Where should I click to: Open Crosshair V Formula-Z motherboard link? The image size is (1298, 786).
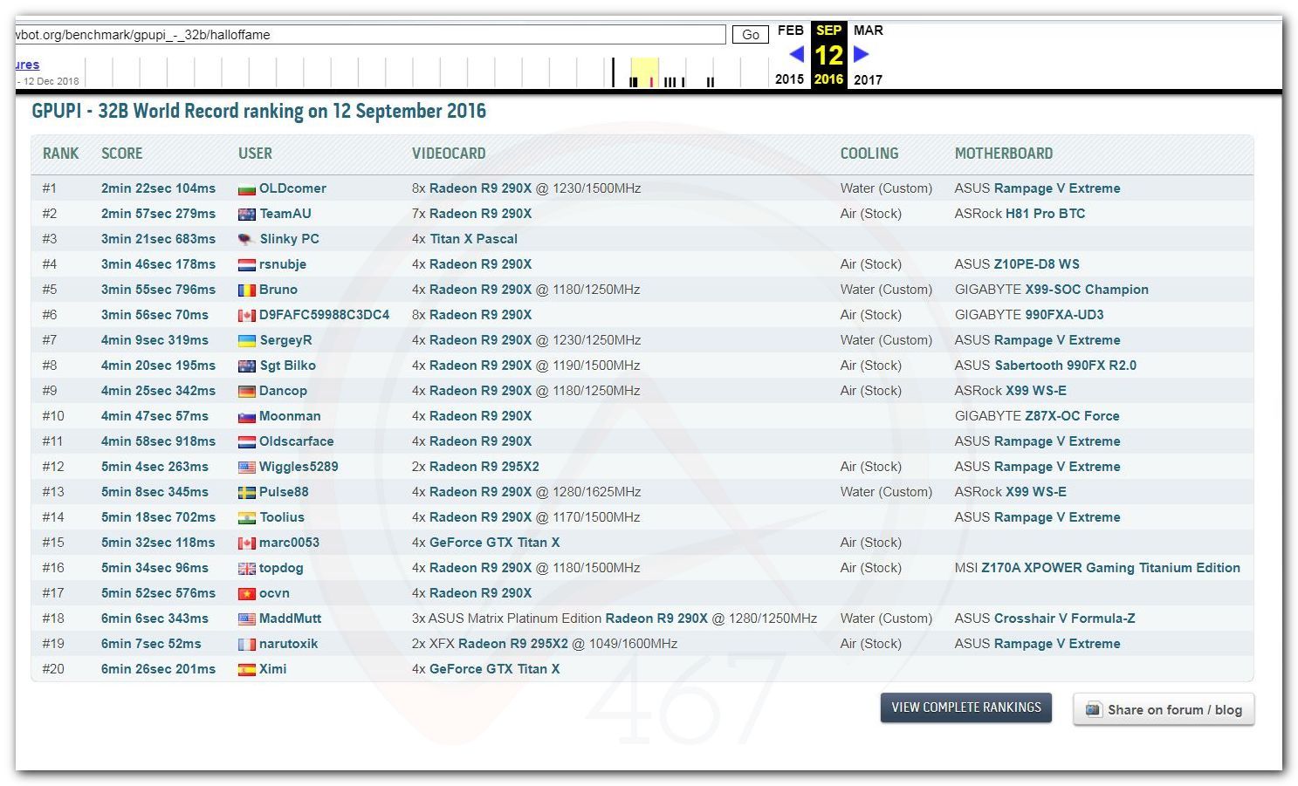click(x=1065, y=619)
